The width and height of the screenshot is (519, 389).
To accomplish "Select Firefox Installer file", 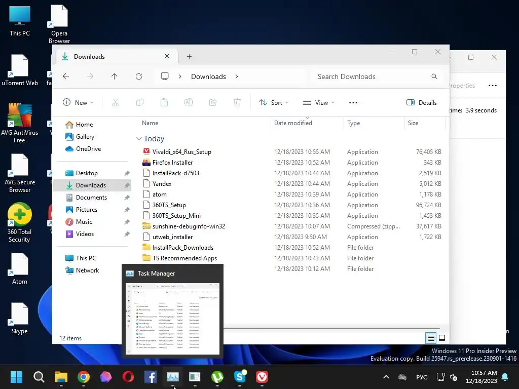I will click(x=172, y=163).
